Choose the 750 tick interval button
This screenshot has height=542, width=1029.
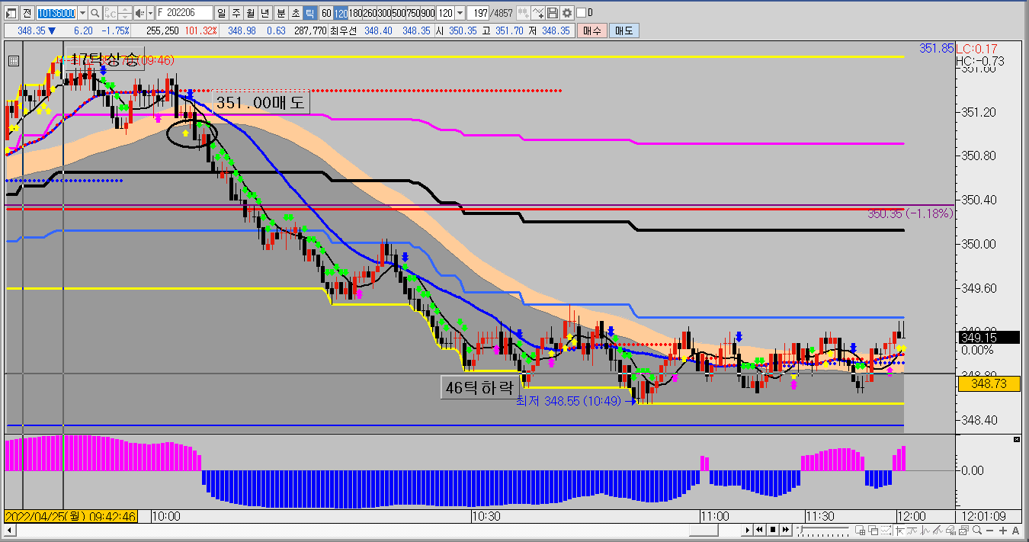click(x=413, y=13)
